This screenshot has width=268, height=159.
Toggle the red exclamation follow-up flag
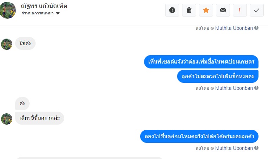pos(240,10)
